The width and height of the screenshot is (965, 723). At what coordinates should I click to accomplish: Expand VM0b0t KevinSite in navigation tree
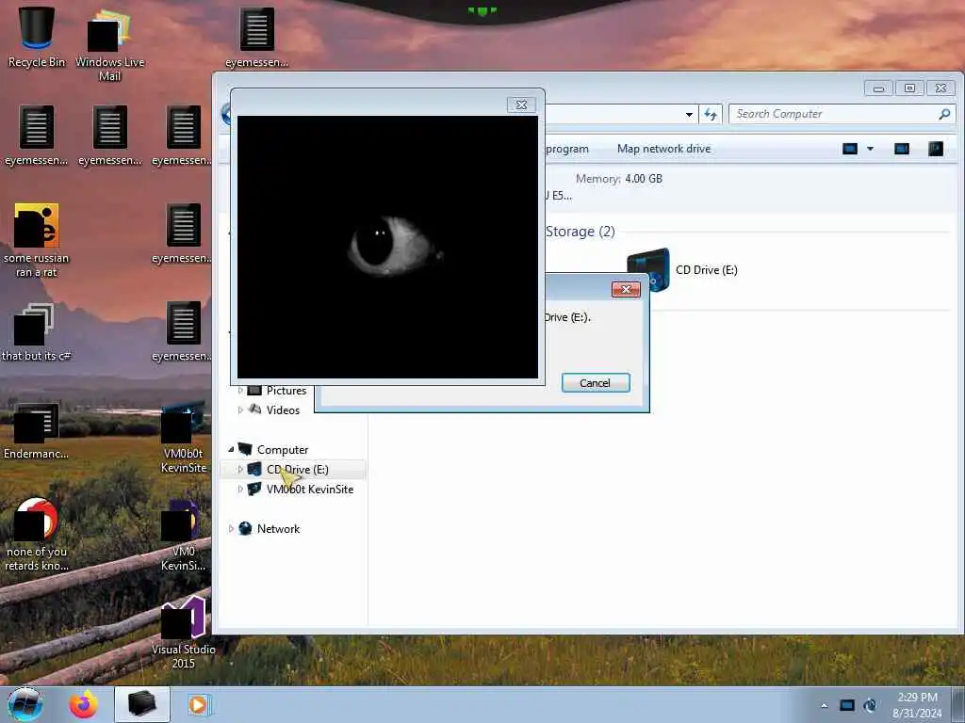(240, 489)
